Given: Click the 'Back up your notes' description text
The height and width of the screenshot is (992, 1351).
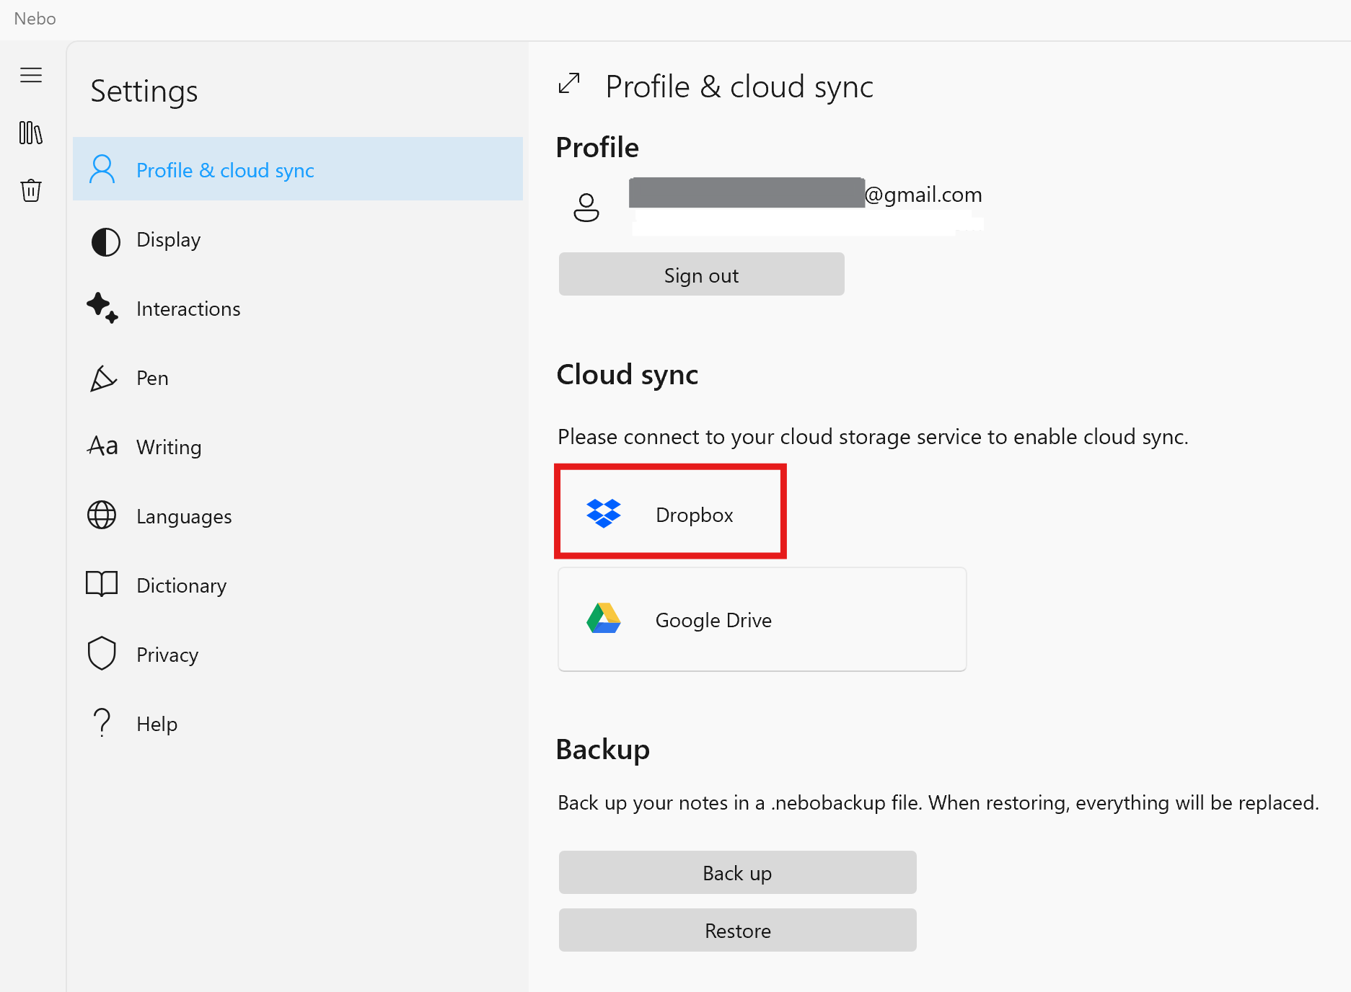Looking at the screenshot, I should pyautogui.click(x=938, y=802).
